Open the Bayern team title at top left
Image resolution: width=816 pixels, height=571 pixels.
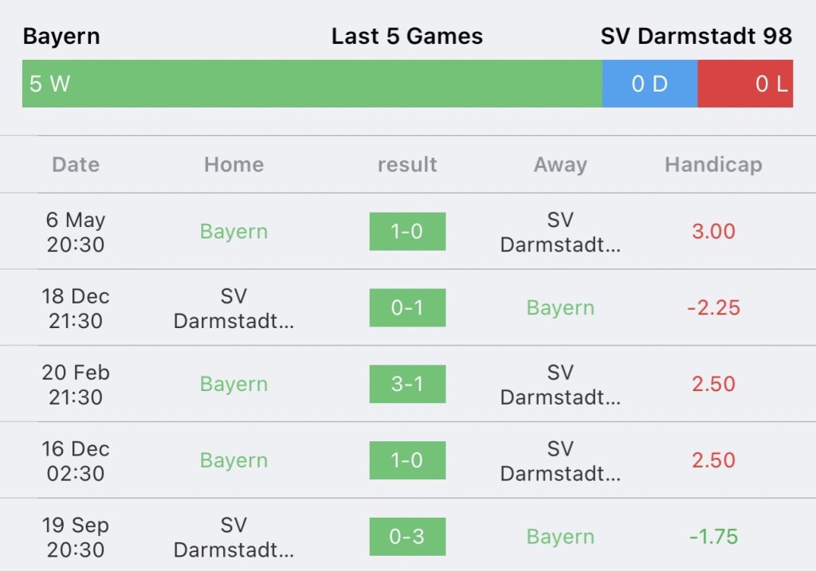(61, 37)
